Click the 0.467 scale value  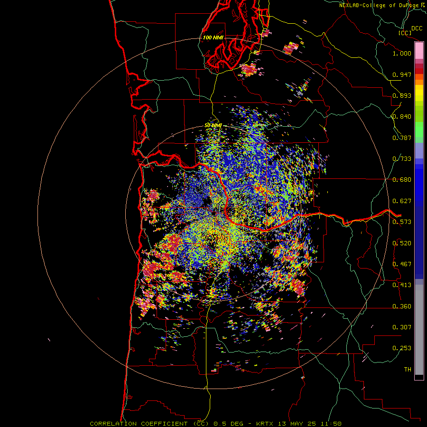point(402,264)
